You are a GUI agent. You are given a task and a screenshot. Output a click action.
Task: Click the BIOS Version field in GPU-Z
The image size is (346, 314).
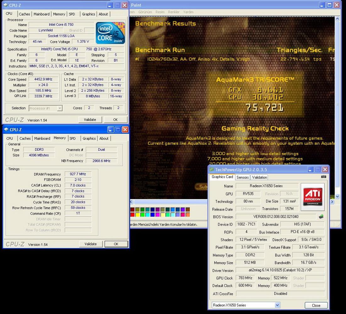tap(276, 217)
